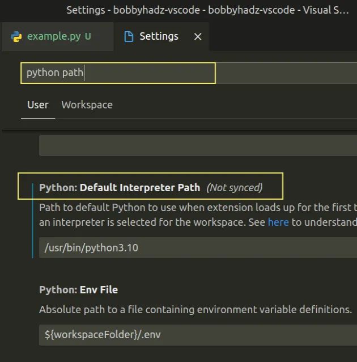Open the 'here' link in interpreter description

tap(278, 222)
